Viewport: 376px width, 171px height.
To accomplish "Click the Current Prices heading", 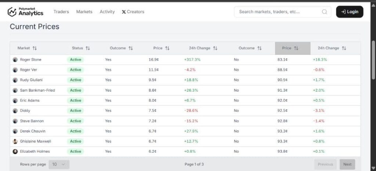I will [x=35, y=26].
